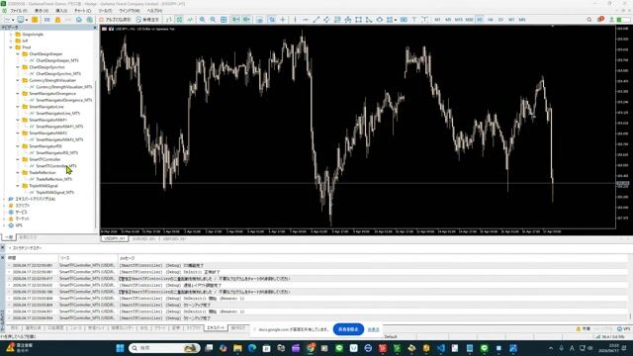The image size is (633, 356).
Task: Collapse the SmartNavigatorLine folder
Action: pos(18,107)
